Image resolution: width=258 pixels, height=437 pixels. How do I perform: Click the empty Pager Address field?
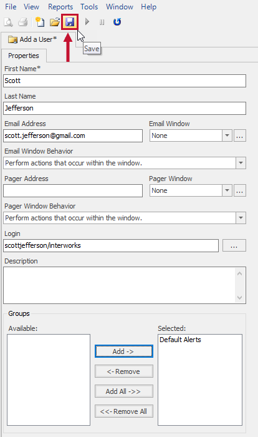(x=73, y=190)
